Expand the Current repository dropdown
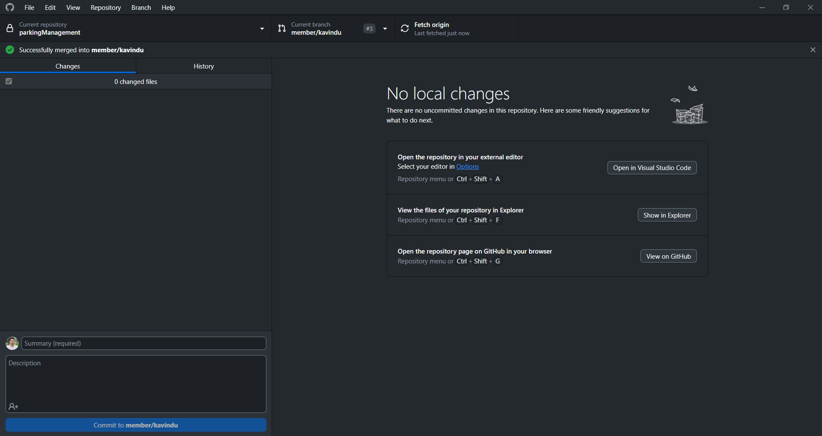This screenshot has width=822, height=436. click(x=262, y=29)
